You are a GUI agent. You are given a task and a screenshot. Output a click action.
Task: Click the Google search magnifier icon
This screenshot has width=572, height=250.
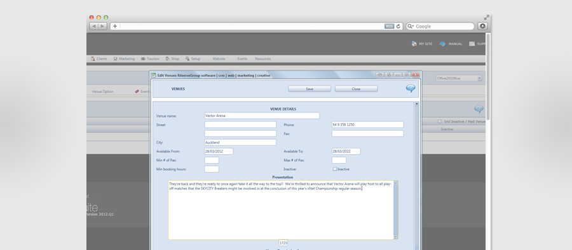411,26
